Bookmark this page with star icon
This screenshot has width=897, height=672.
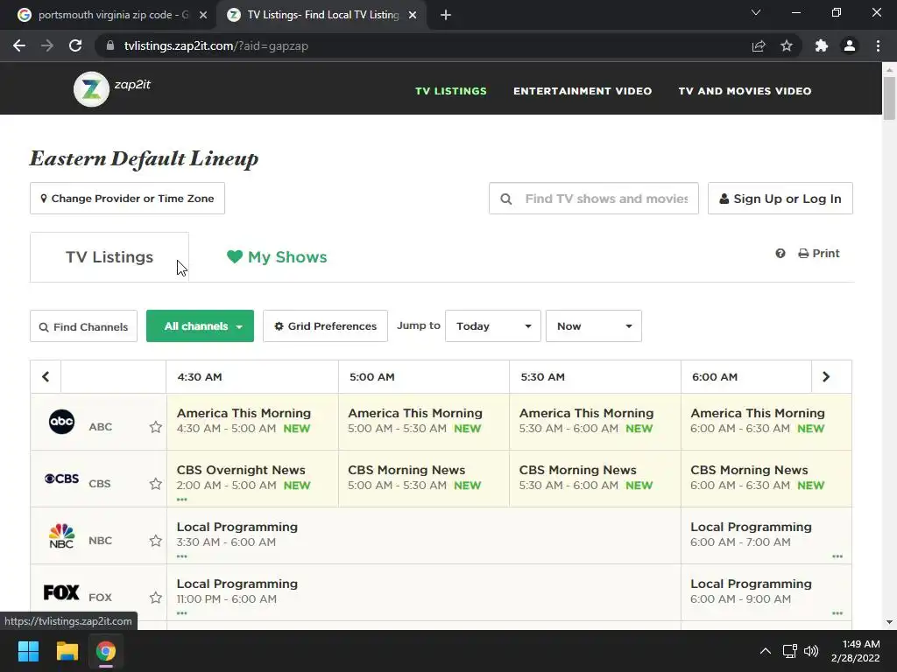coord(787,45)
